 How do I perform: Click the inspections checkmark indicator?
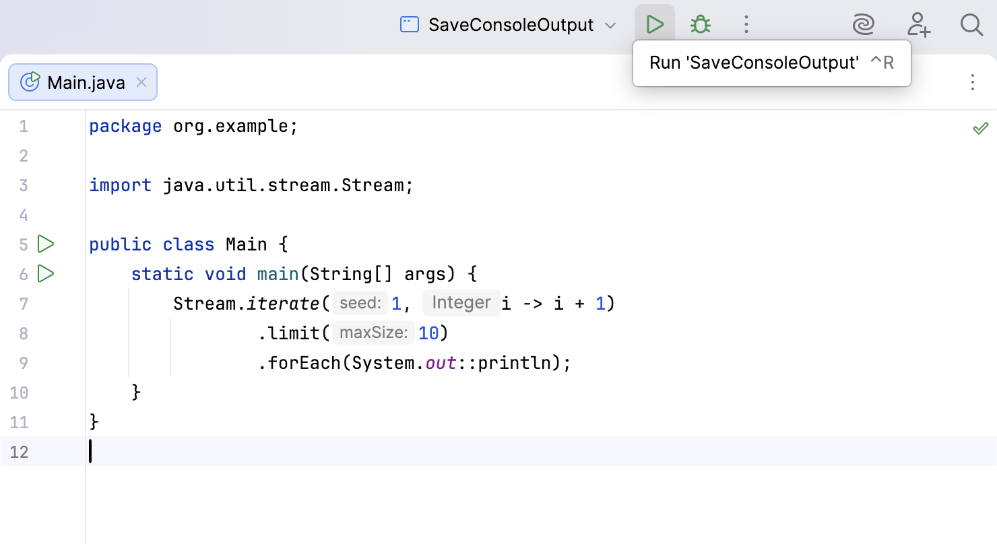click(981, 127)
